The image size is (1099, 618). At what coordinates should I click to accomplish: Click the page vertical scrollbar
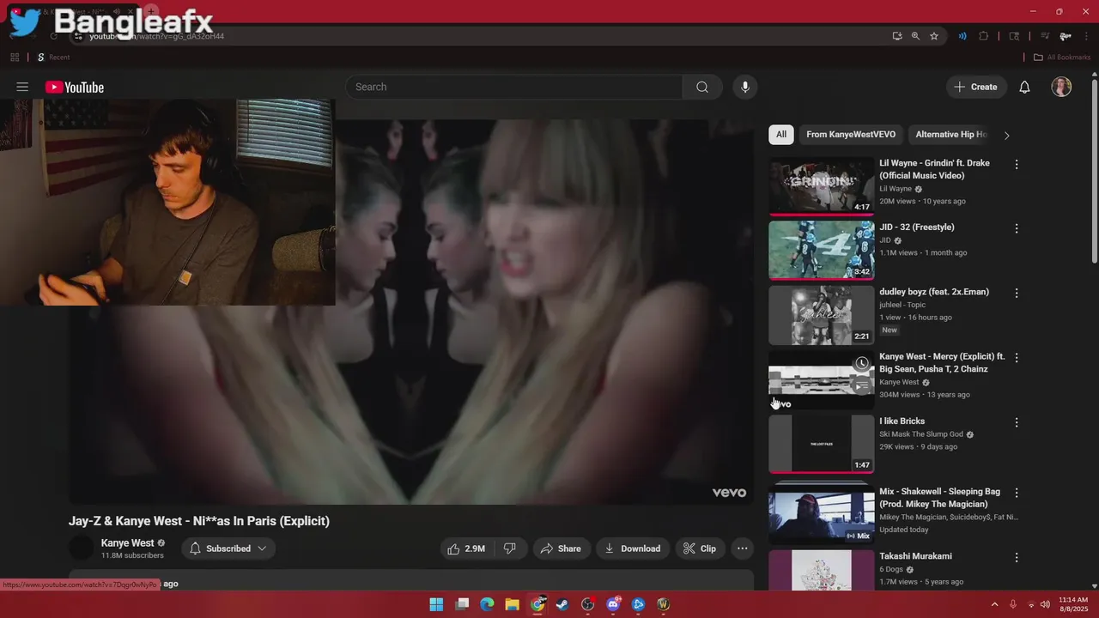pos(1095,172)
